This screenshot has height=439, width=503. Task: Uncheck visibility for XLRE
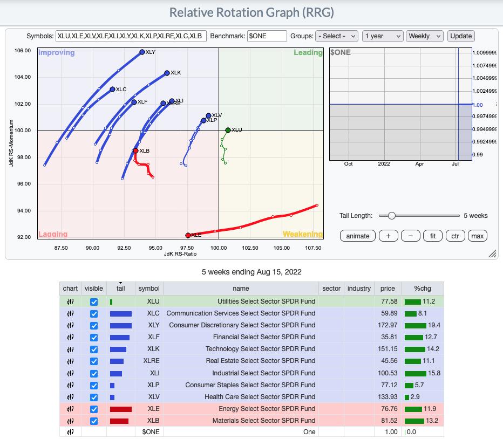pos(94,361)
